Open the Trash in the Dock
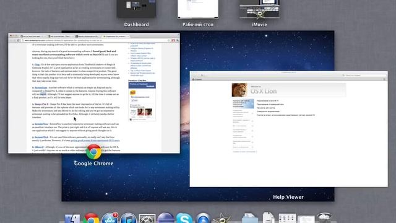The width and height of the screenshot is (396, 223). [x=325, y=218]
